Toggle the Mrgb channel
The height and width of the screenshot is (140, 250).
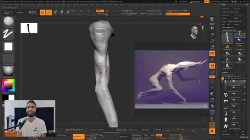[73, 11]
